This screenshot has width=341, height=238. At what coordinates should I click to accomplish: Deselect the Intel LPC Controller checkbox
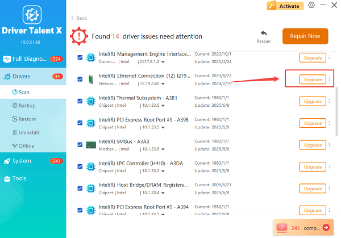pyautogui.click(x=80, y=167)
